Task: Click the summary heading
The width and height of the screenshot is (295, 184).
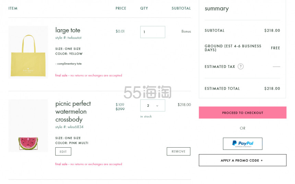Action: pyautogui.click(x=217, y=9)
